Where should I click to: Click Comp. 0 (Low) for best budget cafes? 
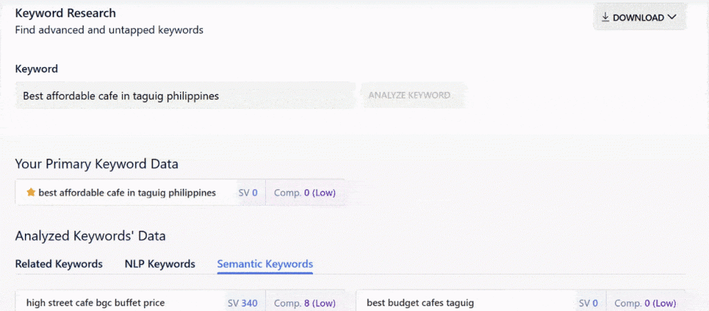tap(645, 303)
